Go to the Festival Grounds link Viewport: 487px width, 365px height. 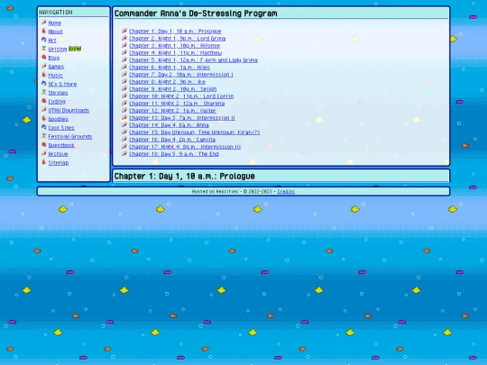coord(70,137)
